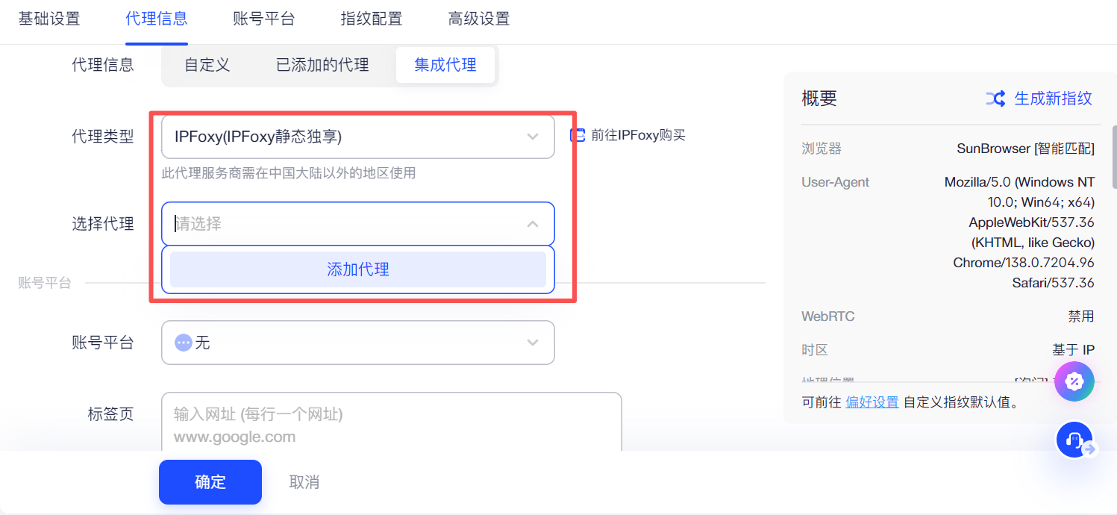
Task: Switch to the 基础设置 tab
Action: coord(49,19)
